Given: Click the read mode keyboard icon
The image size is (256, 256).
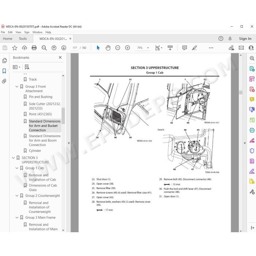Looking at the screenshot, I should pos(170,48).
